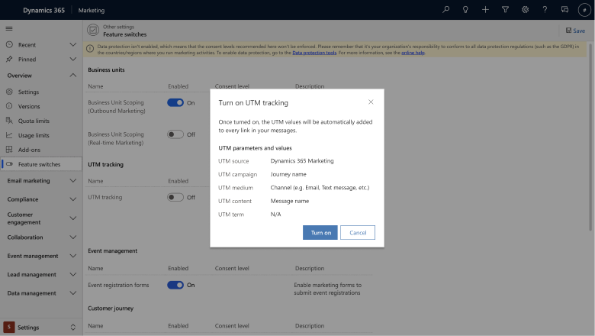Open the settings gear icon in header

click(526, 10)
